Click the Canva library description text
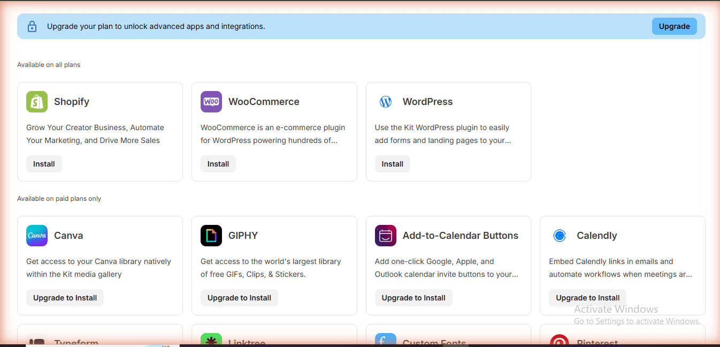Screen dimensions: 720x347 (98, 268)
